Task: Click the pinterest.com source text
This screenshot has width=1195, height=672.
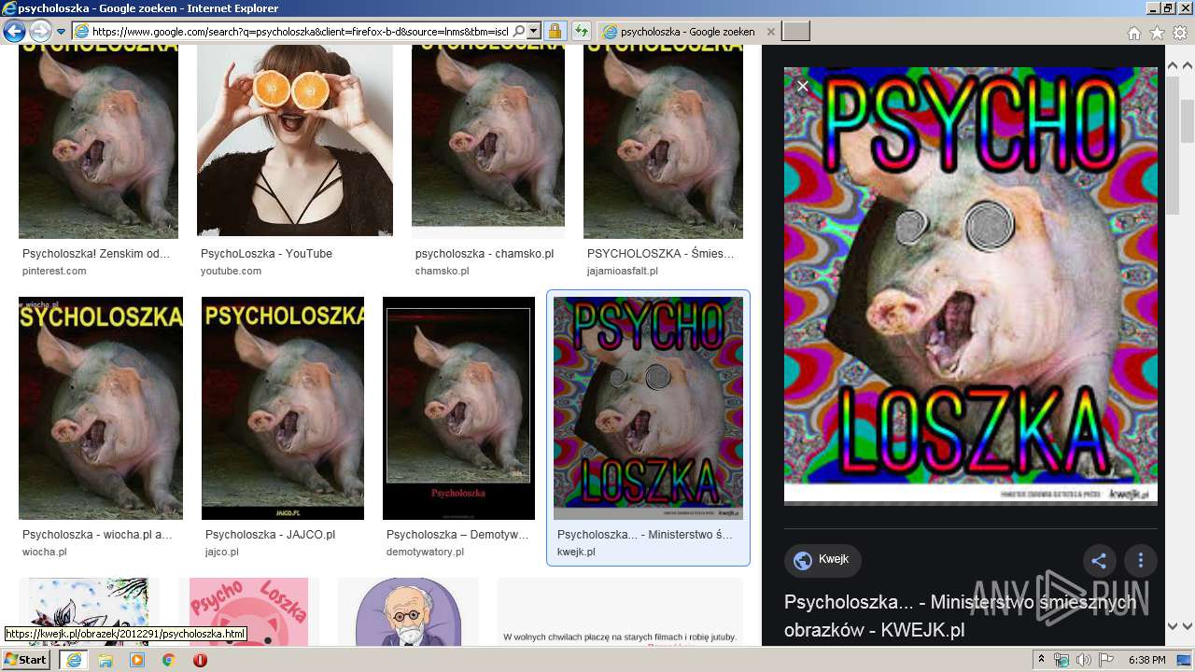Action: pyautogui.click(x=54, y=271)
